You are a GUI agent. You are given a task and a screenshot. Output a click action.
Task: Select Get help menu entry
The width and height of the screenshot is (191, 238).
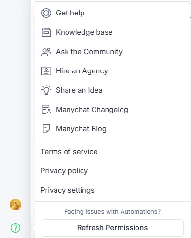(x=112, y=13)
